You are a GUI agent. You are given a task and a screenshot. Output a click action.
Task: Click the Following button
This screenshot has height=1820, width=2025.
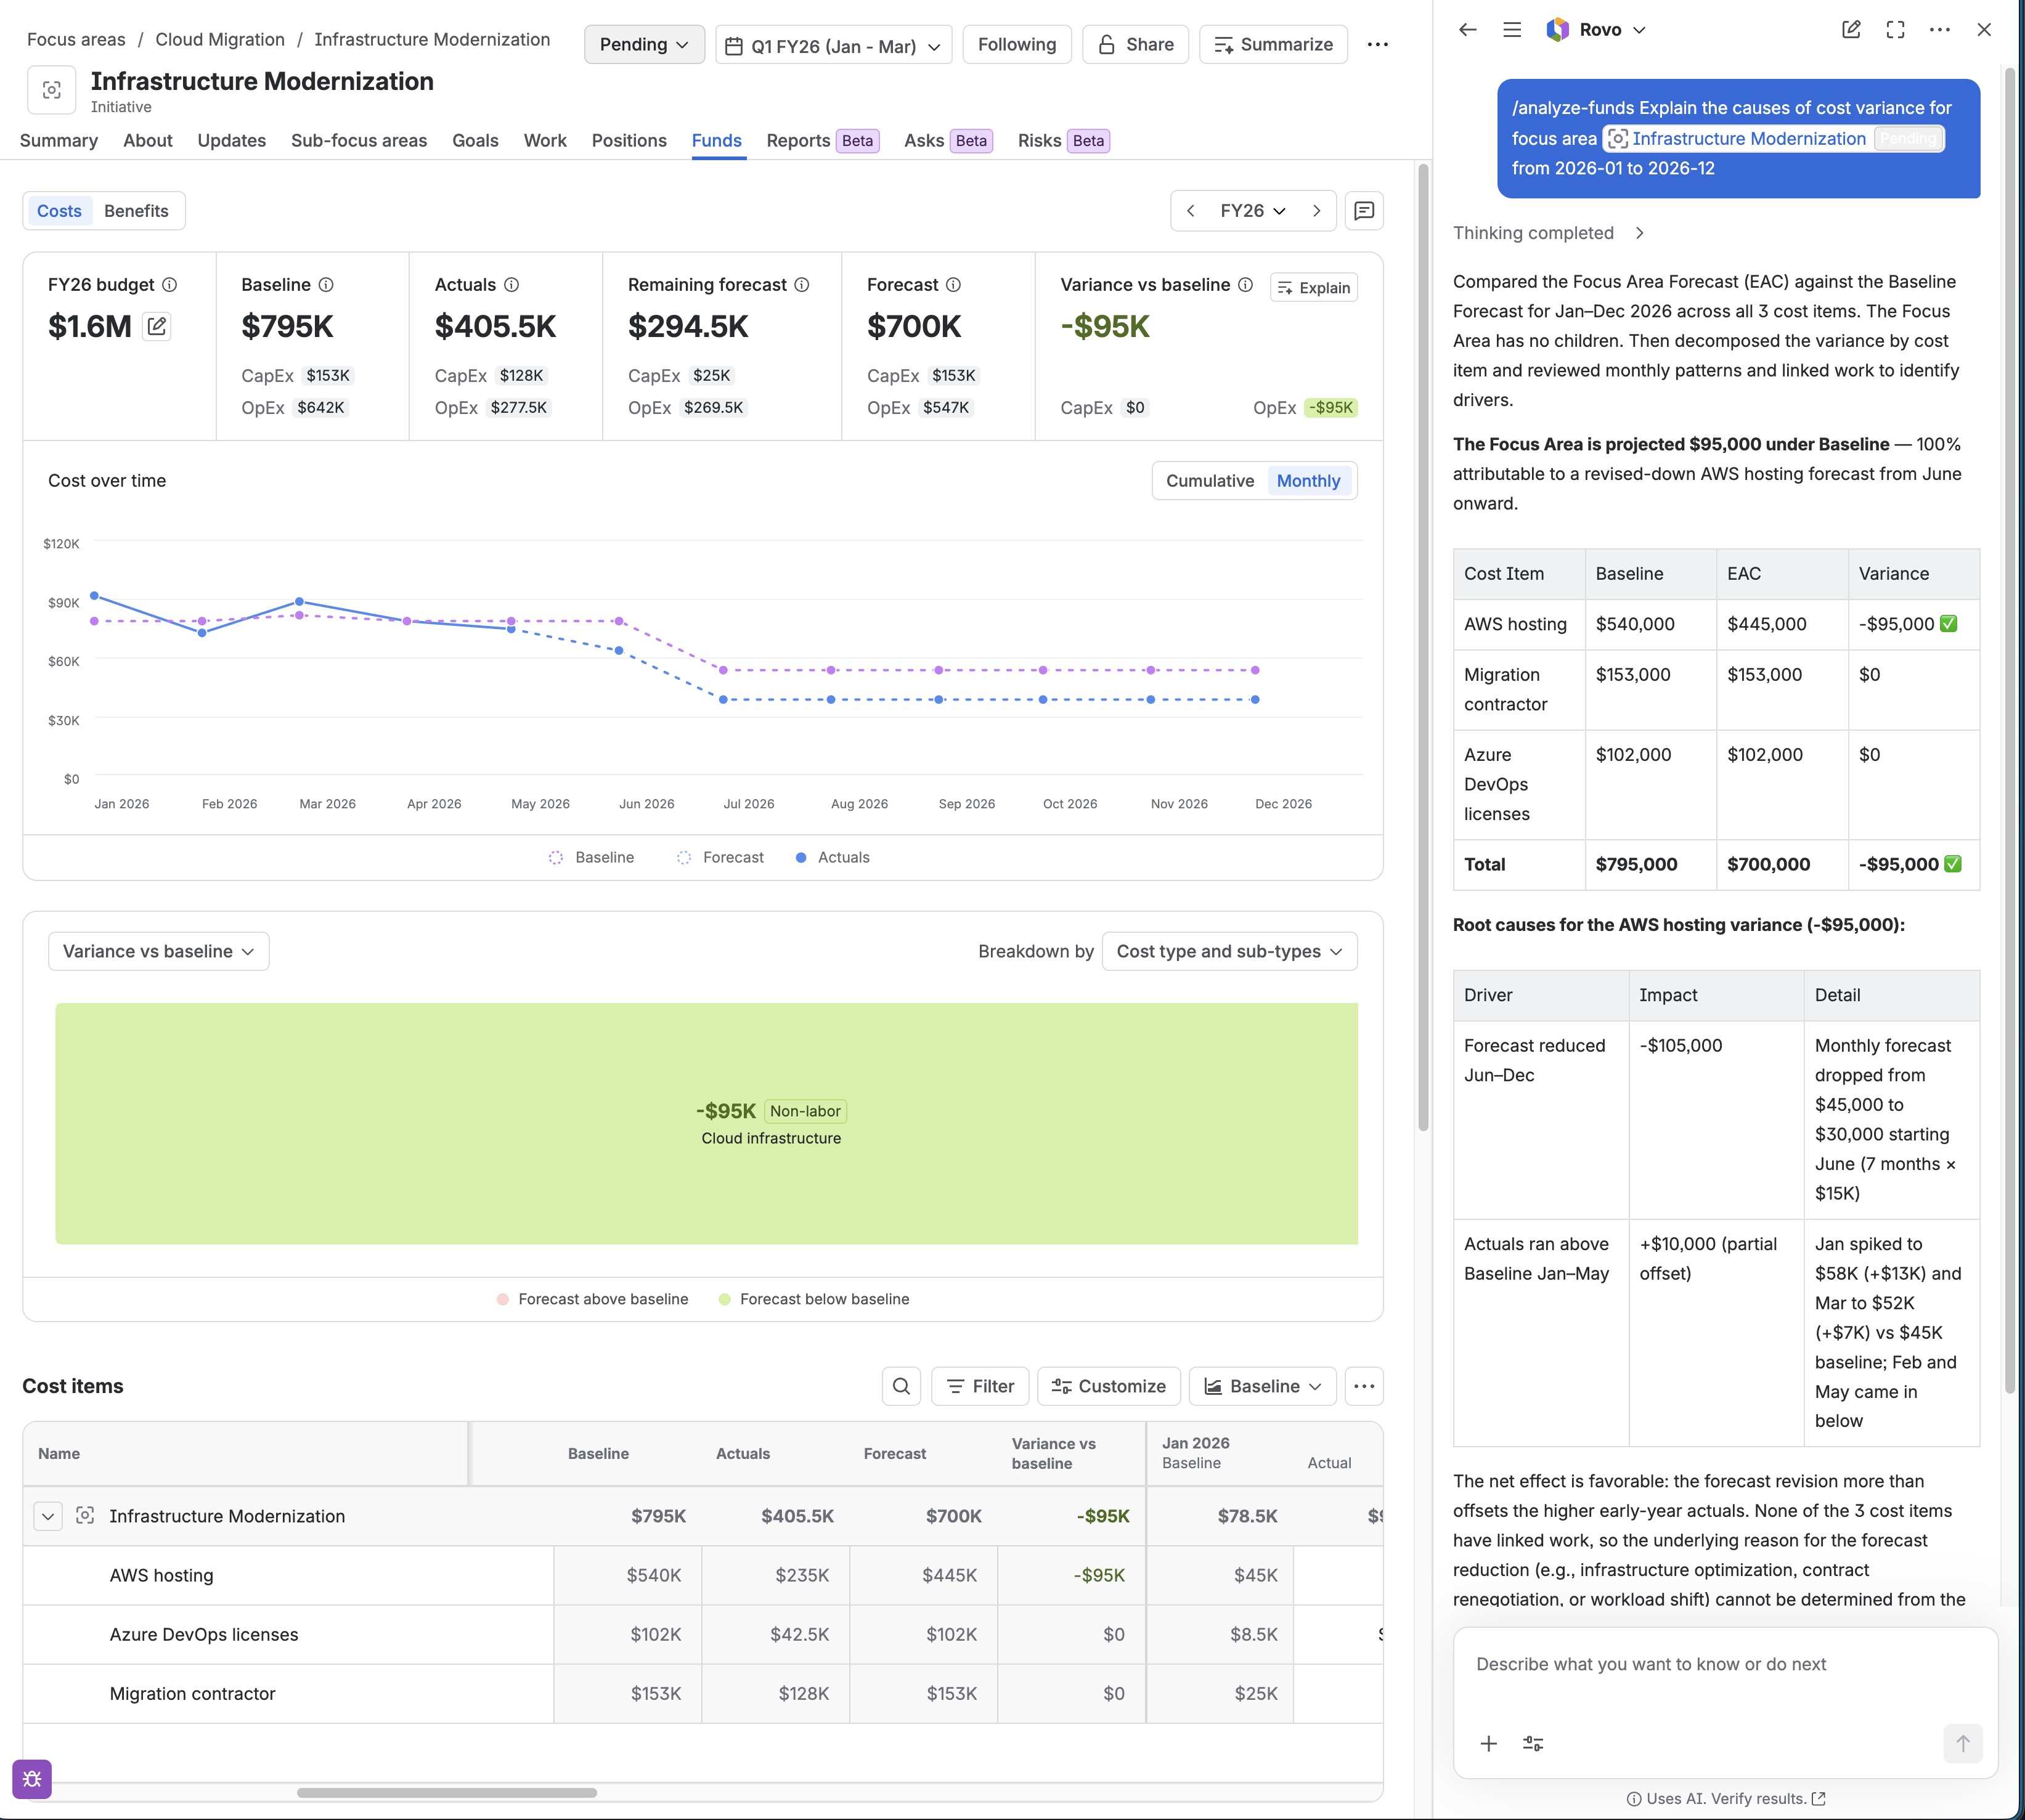1017,44
